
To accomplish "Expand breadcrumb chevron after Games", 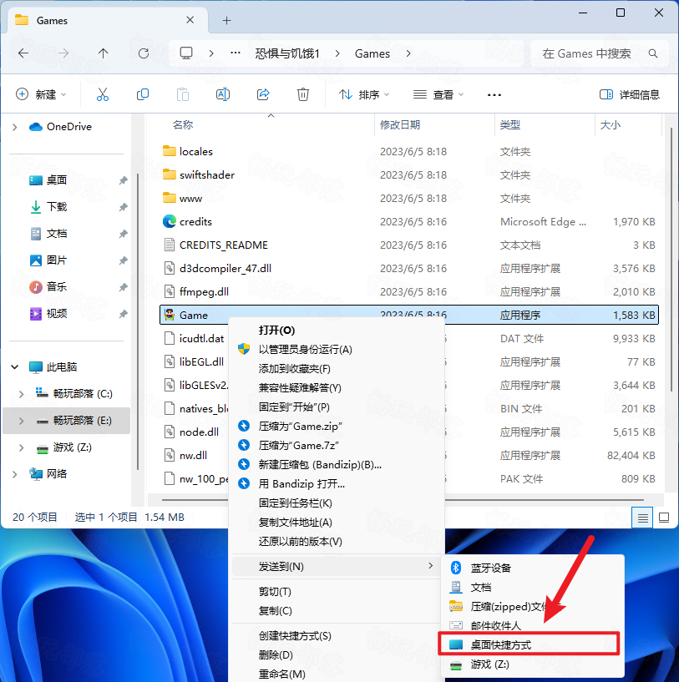I will click(x=408, y=53).
